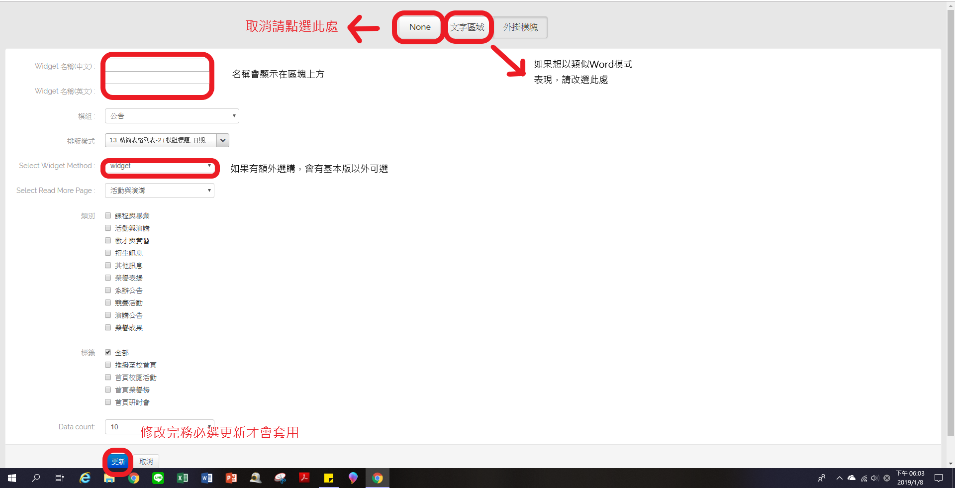Click the Widget 名稱(中文) input field
955x488 pixels.
[157, 66]
